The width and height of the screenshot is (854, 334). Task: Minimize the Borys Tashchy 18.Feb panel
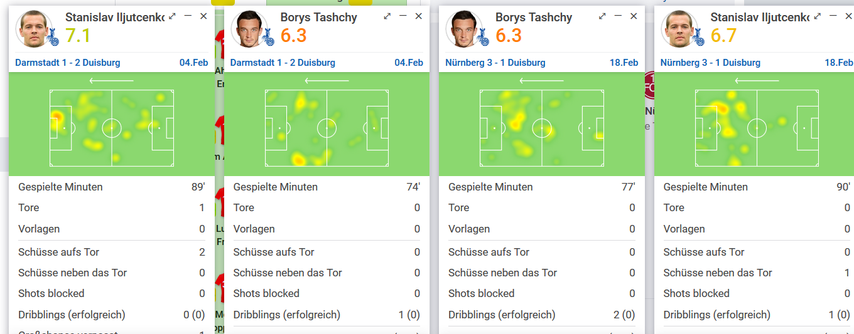click(x=618, y=16)
